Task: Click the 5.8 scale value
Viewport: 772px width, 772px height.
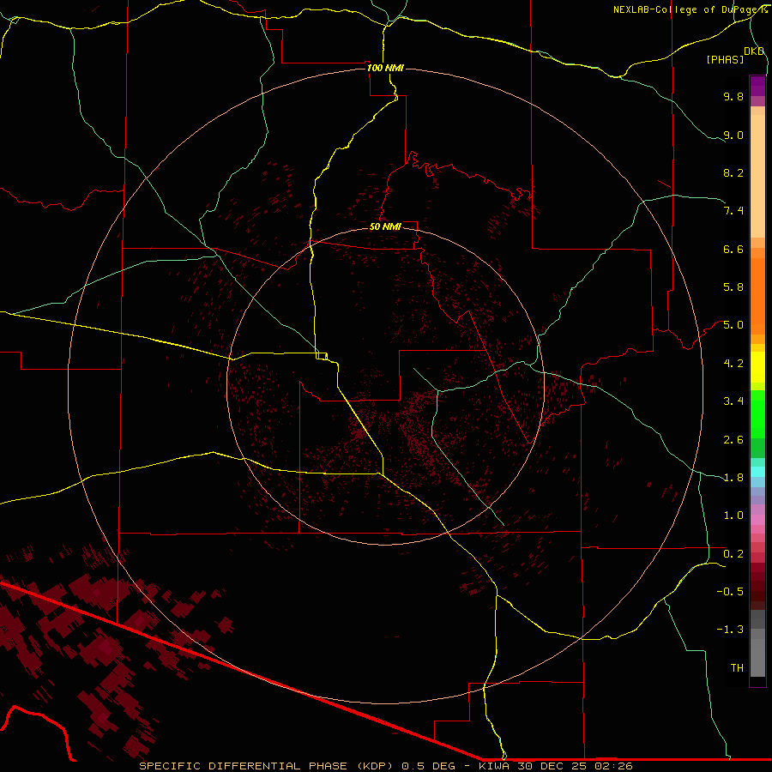Action: (733, 287)
